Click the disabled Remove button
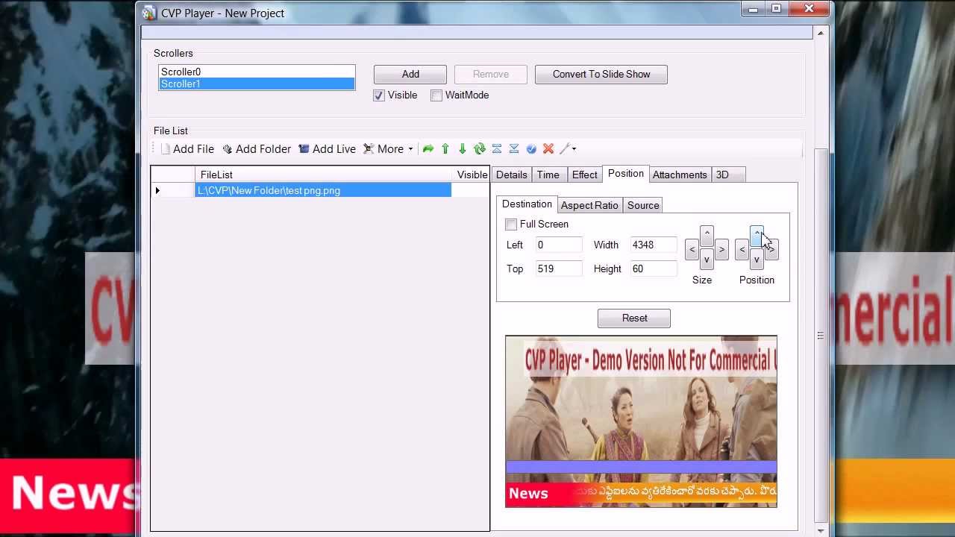 (x=491, y=75)
